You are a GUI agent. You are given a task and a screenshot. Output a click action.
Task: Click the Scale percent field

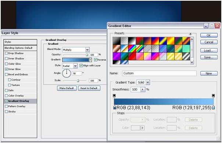[x=94, y=81]
